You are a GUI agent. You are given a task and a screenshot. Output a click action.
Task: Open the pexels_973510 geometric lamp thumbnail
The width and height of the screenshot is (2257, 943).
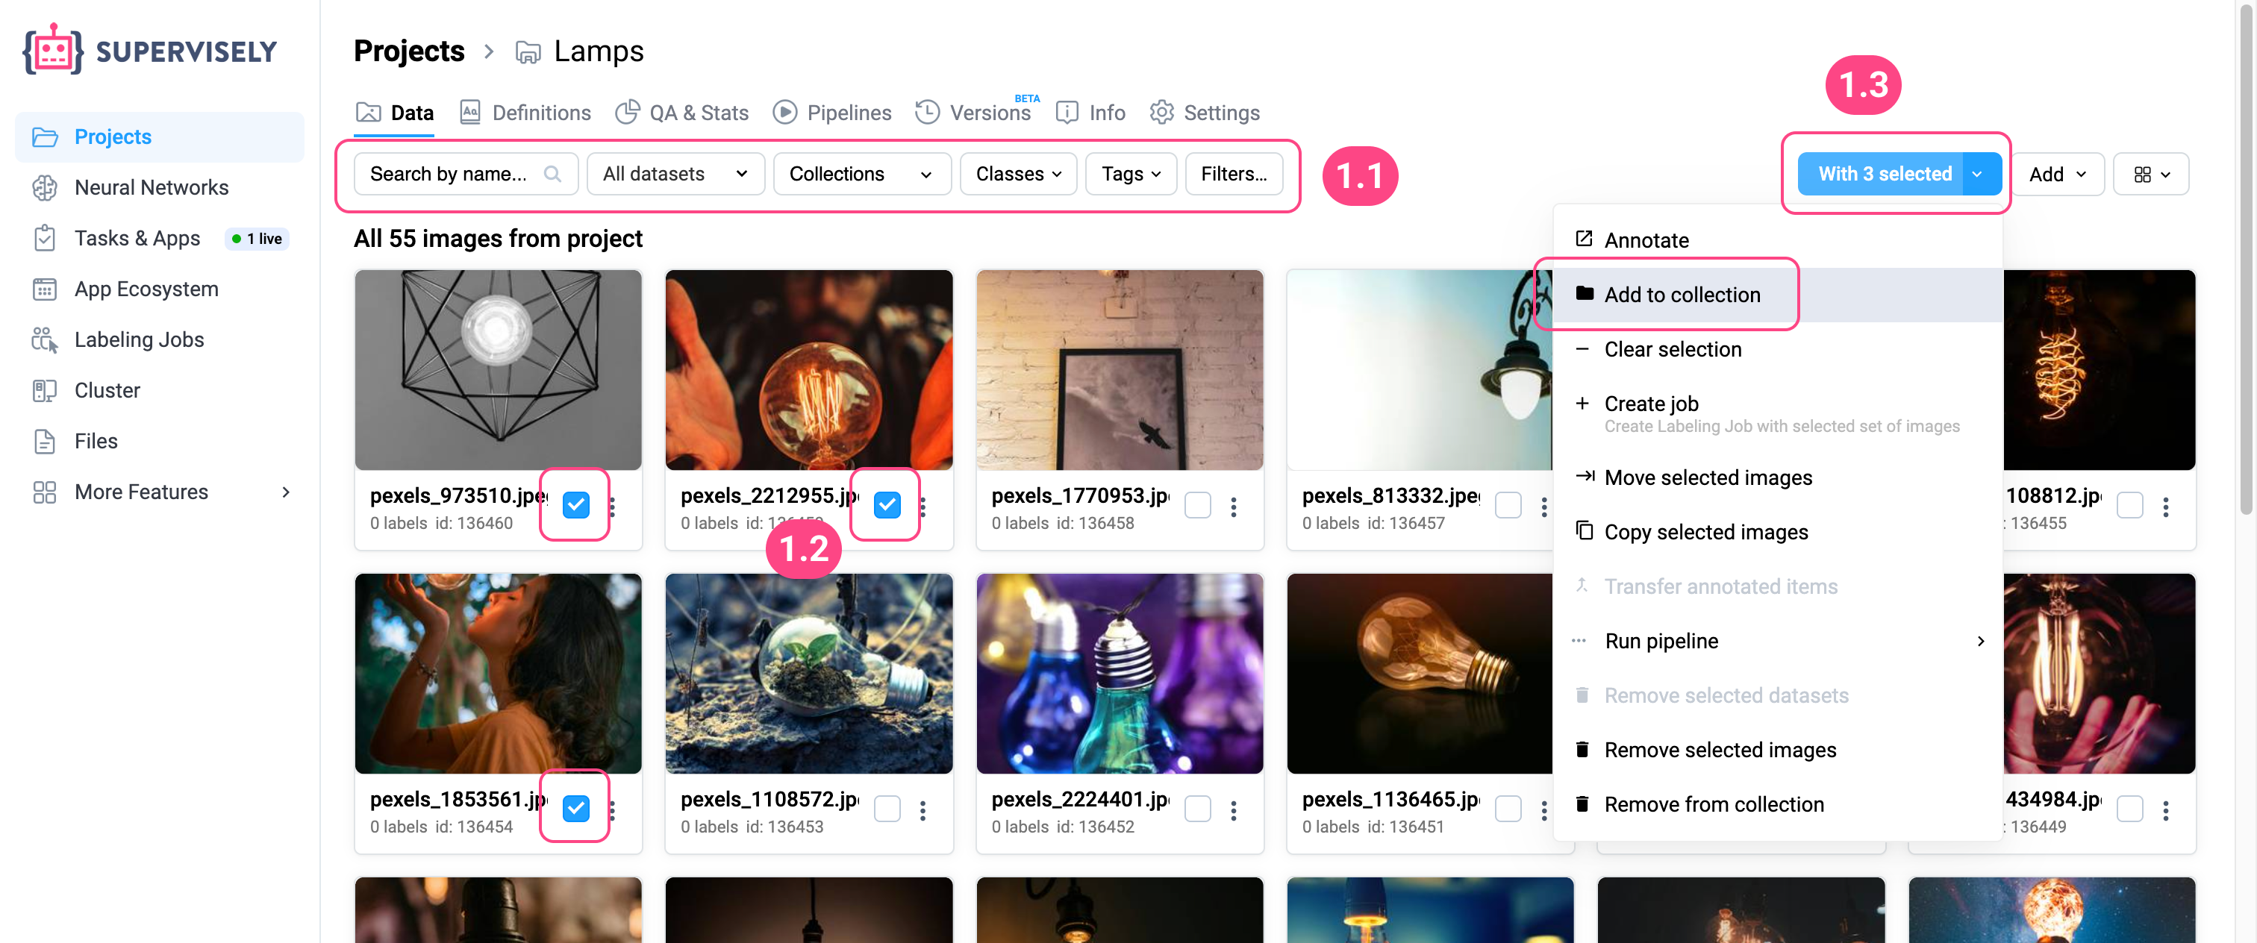(499, 369)
